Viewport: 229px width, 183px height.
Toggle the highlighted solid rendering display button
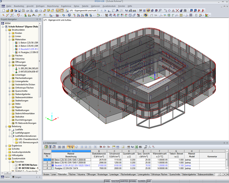pos(145,15)
